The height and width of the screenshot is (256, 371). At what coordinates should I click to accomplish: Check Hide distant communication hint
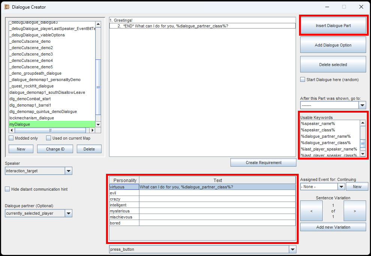(7, 189)
